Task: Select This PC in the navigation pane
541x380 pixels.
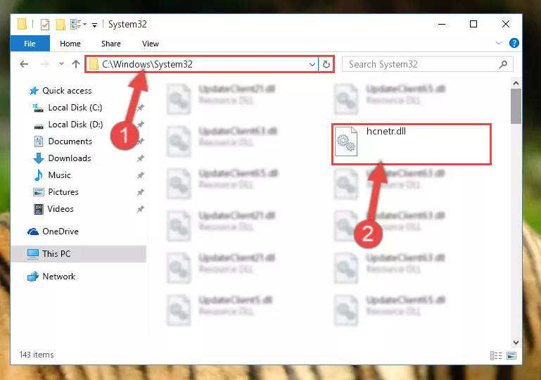Action: (79, 254)
